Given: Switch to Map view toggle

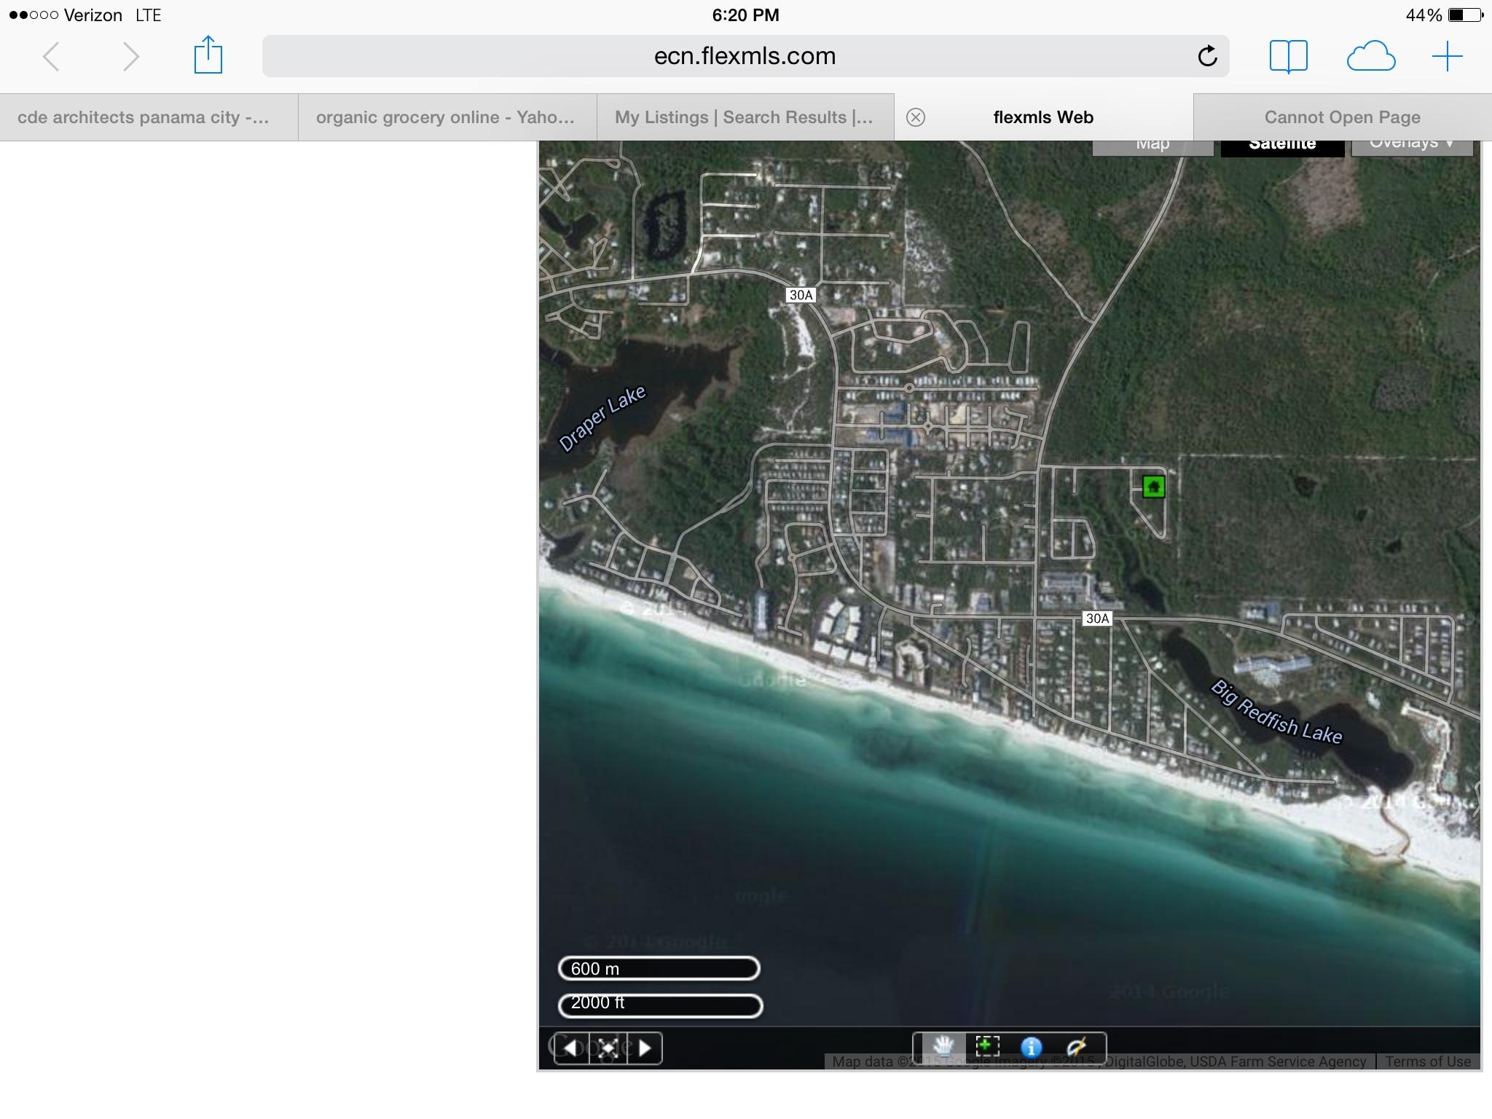Looking at the screenshot, I should [1153, 146].
